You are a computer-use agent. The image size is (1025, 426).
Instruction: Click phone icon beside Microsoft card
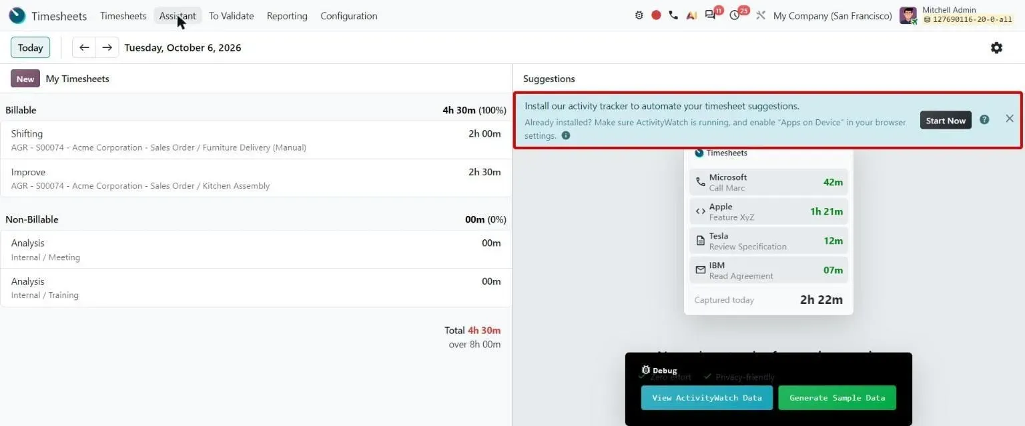700,182
